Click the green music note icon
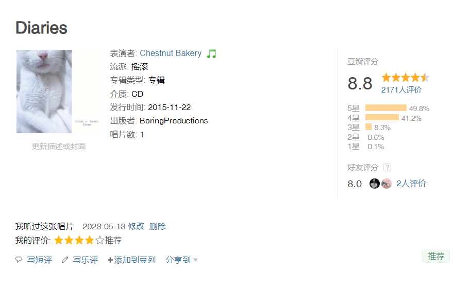469x291 pixels. pyautogui.click(x=211, y=53)
